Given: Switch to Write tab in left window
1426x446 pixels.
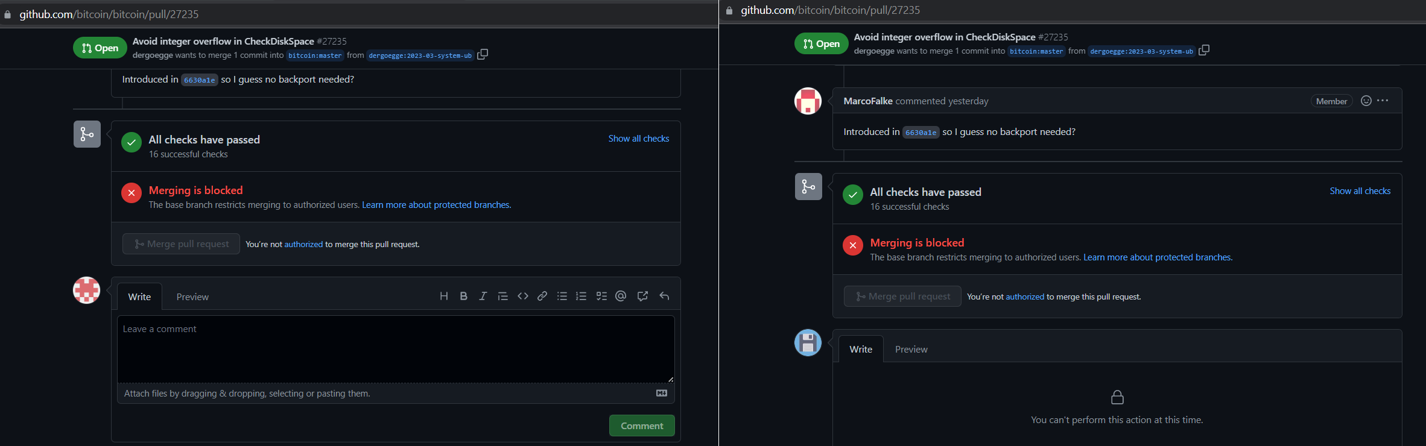Looking at the screenshot, I should point(139,297).
